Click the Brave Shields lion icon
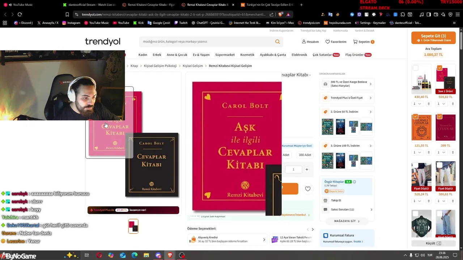463x260 pixels. [281, 14]
